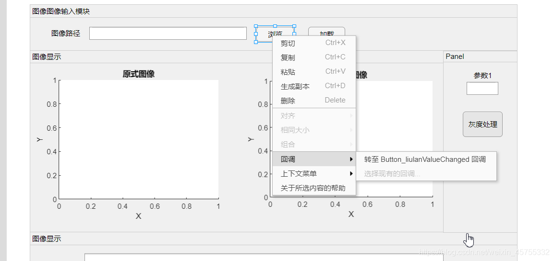
Task: Click the 灰度处理 grayscale button
Action: (x=482, y=125)
